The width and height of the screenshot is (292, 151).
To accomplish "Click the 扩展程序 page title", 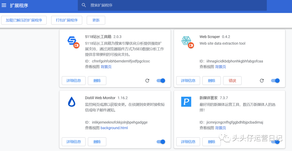I will click(x=19, y=5).
